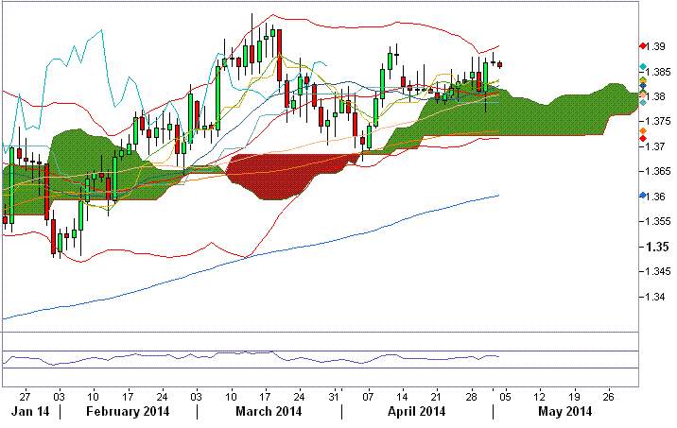Click the 26 date tick in May

(x=607, y=395)
